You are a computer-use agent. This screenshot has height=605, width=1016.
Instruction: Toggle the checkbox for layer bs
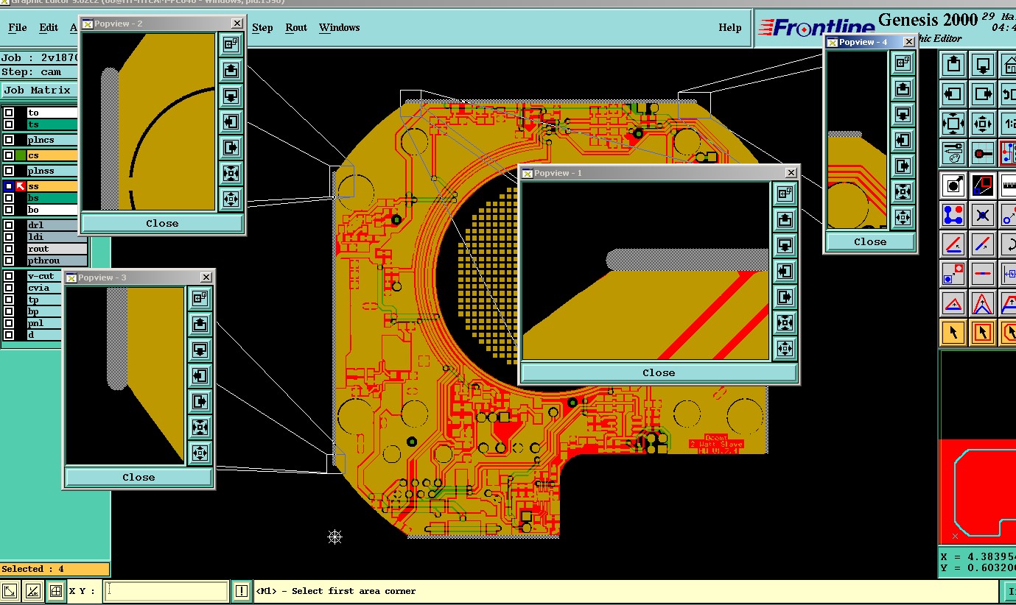pyautogui.click(x=9, y=198)
